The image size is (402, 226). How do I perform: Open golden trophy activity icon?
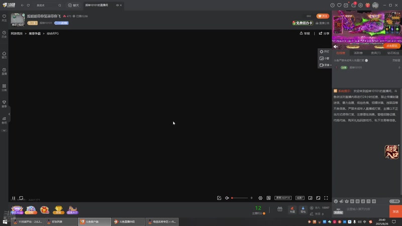tap(58, 210)
